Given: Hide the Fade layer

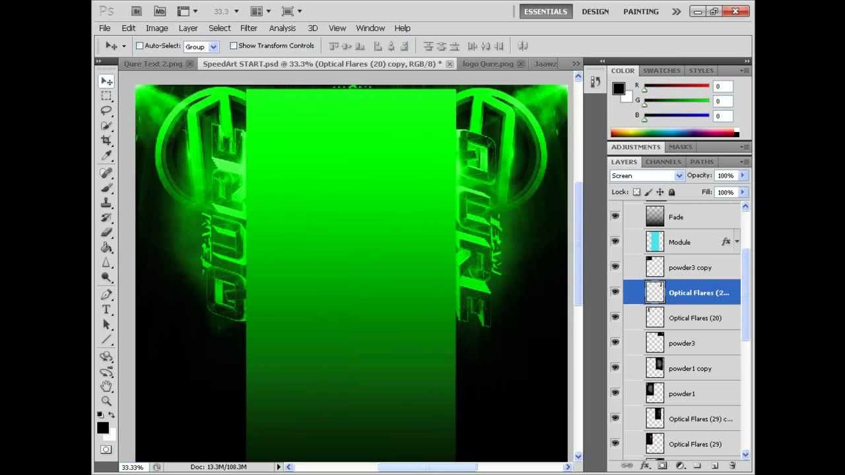Looking at the screenshot, I should point(615,216).
